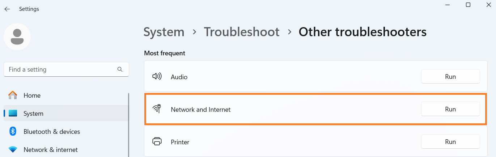Navigate to System in the breadcrumb
496x157 pixels.
coord(164,32)
